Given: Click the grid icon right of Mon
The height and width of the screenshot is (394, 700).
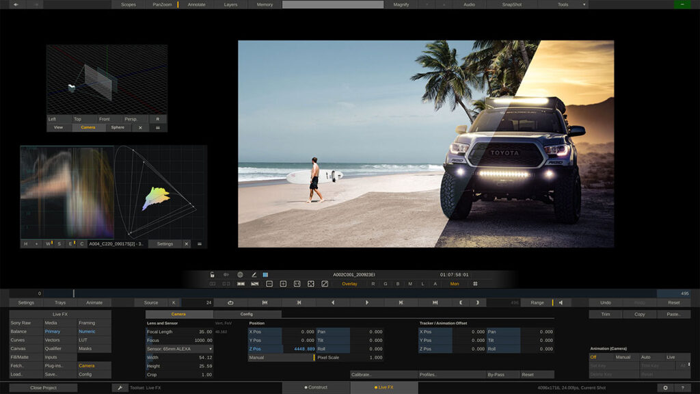Looking at the screenshot, I should tap(475, 283).
